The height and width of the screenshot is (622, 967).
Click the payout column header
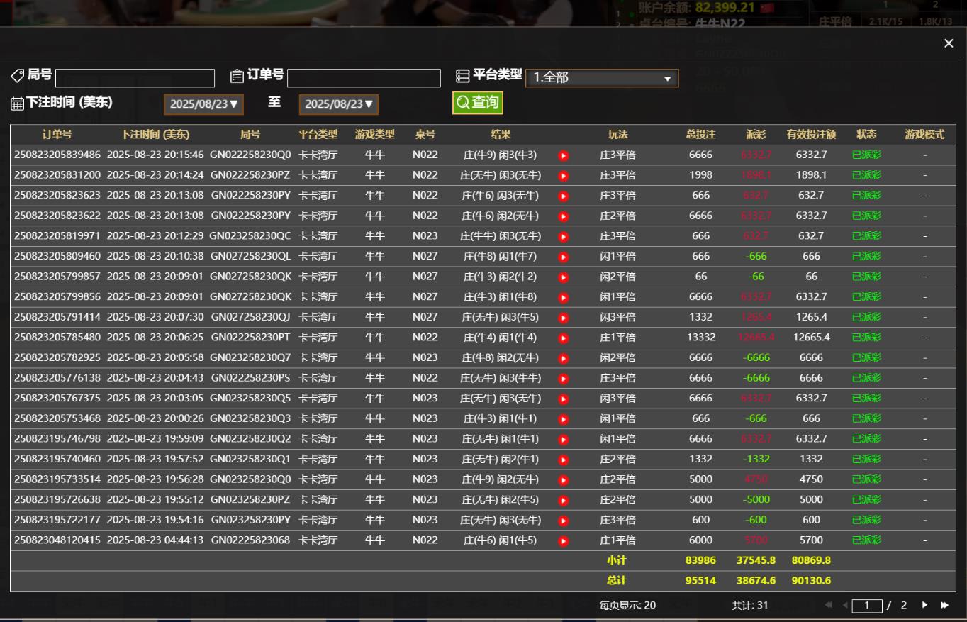756,135
